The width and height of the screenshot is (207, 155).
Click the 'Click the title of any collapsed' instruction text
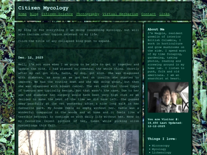64,41
